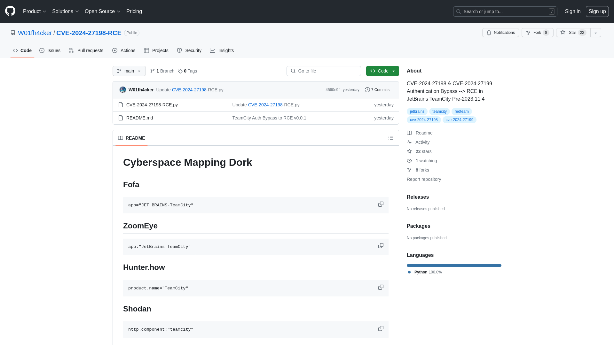Click the teamcity topic tag

coord(439,111)
